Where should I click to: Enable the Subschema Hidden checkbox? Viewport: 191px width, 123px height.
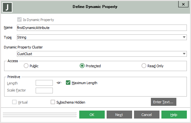point(53,102)
